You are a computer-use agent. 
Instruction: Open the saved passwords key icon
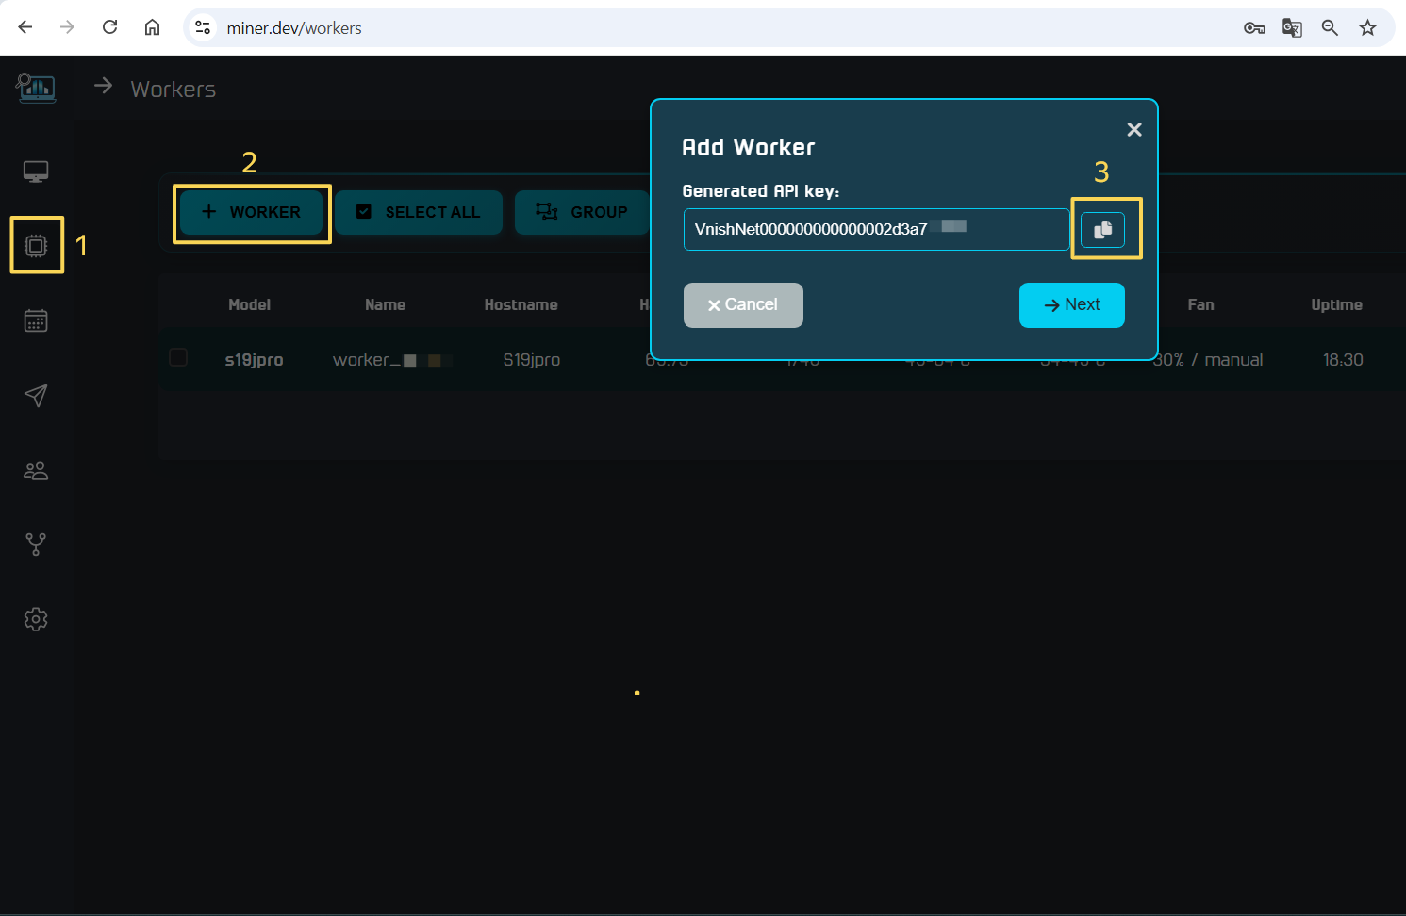[x=1254, y=27]
